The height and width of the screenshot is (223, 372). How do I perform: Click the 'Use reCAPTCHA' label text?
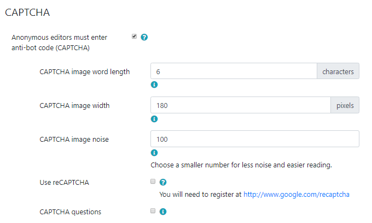click(65, 182)
